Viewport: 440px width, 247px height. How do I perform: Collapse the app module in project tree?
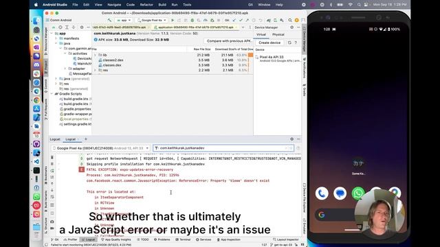[52, 34]
